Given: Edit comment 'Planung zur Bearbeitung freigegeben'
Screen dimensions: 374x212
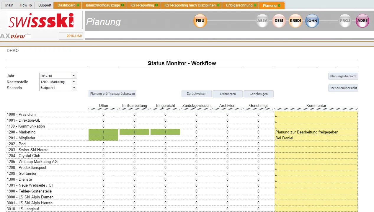Looking at the screenshot, I should [316, 132].
